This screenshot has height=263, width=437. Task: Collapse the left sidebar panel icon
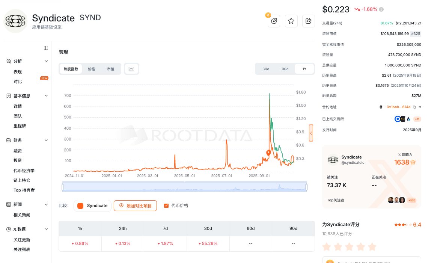point(46,48)
